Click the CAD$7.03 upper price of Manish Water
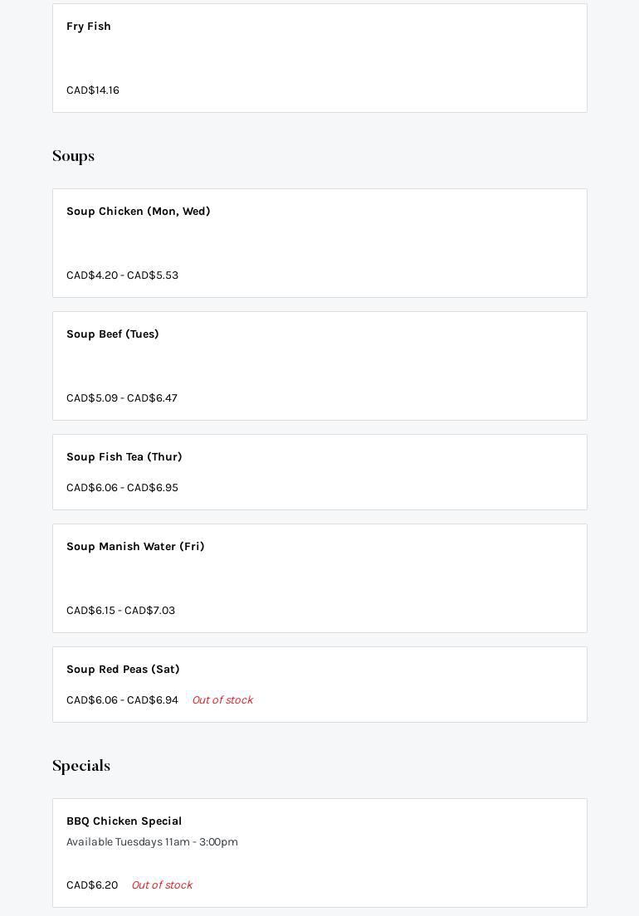 [150, 611]
